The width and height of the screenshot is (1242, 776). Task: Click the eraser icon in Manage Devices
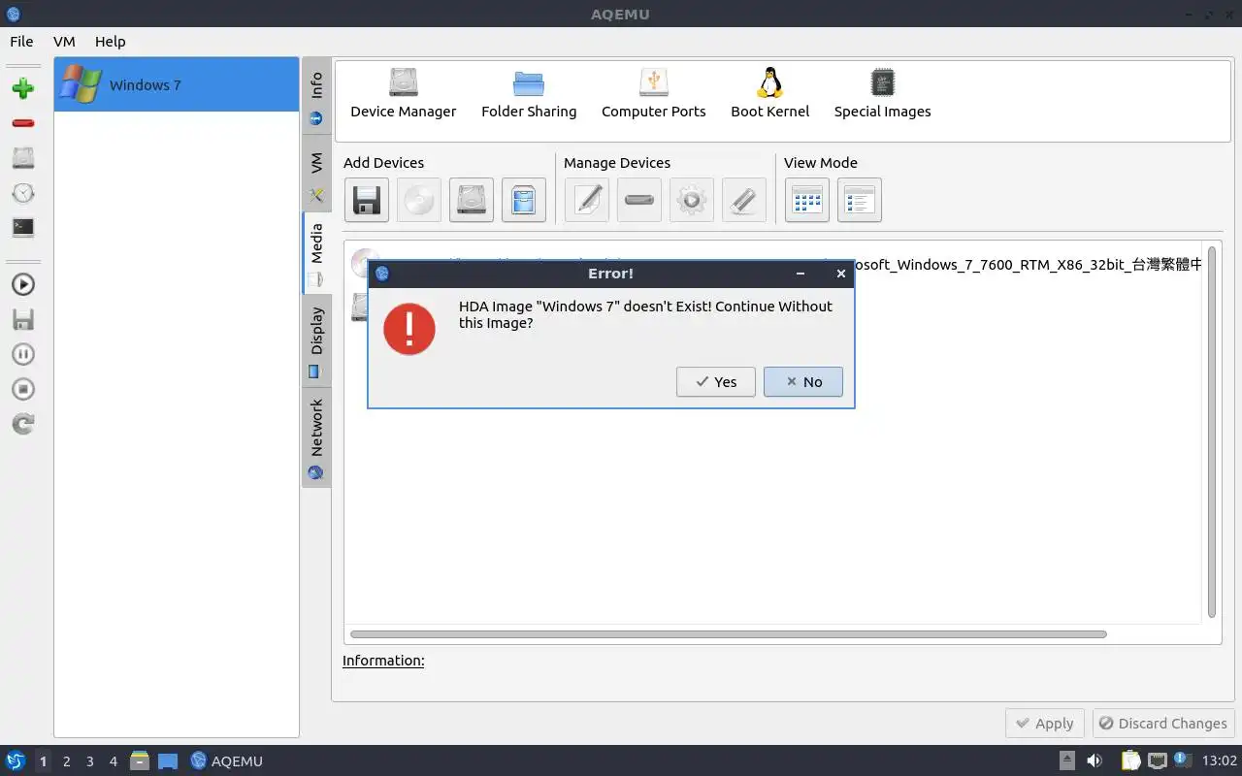(x=744, y=200)
